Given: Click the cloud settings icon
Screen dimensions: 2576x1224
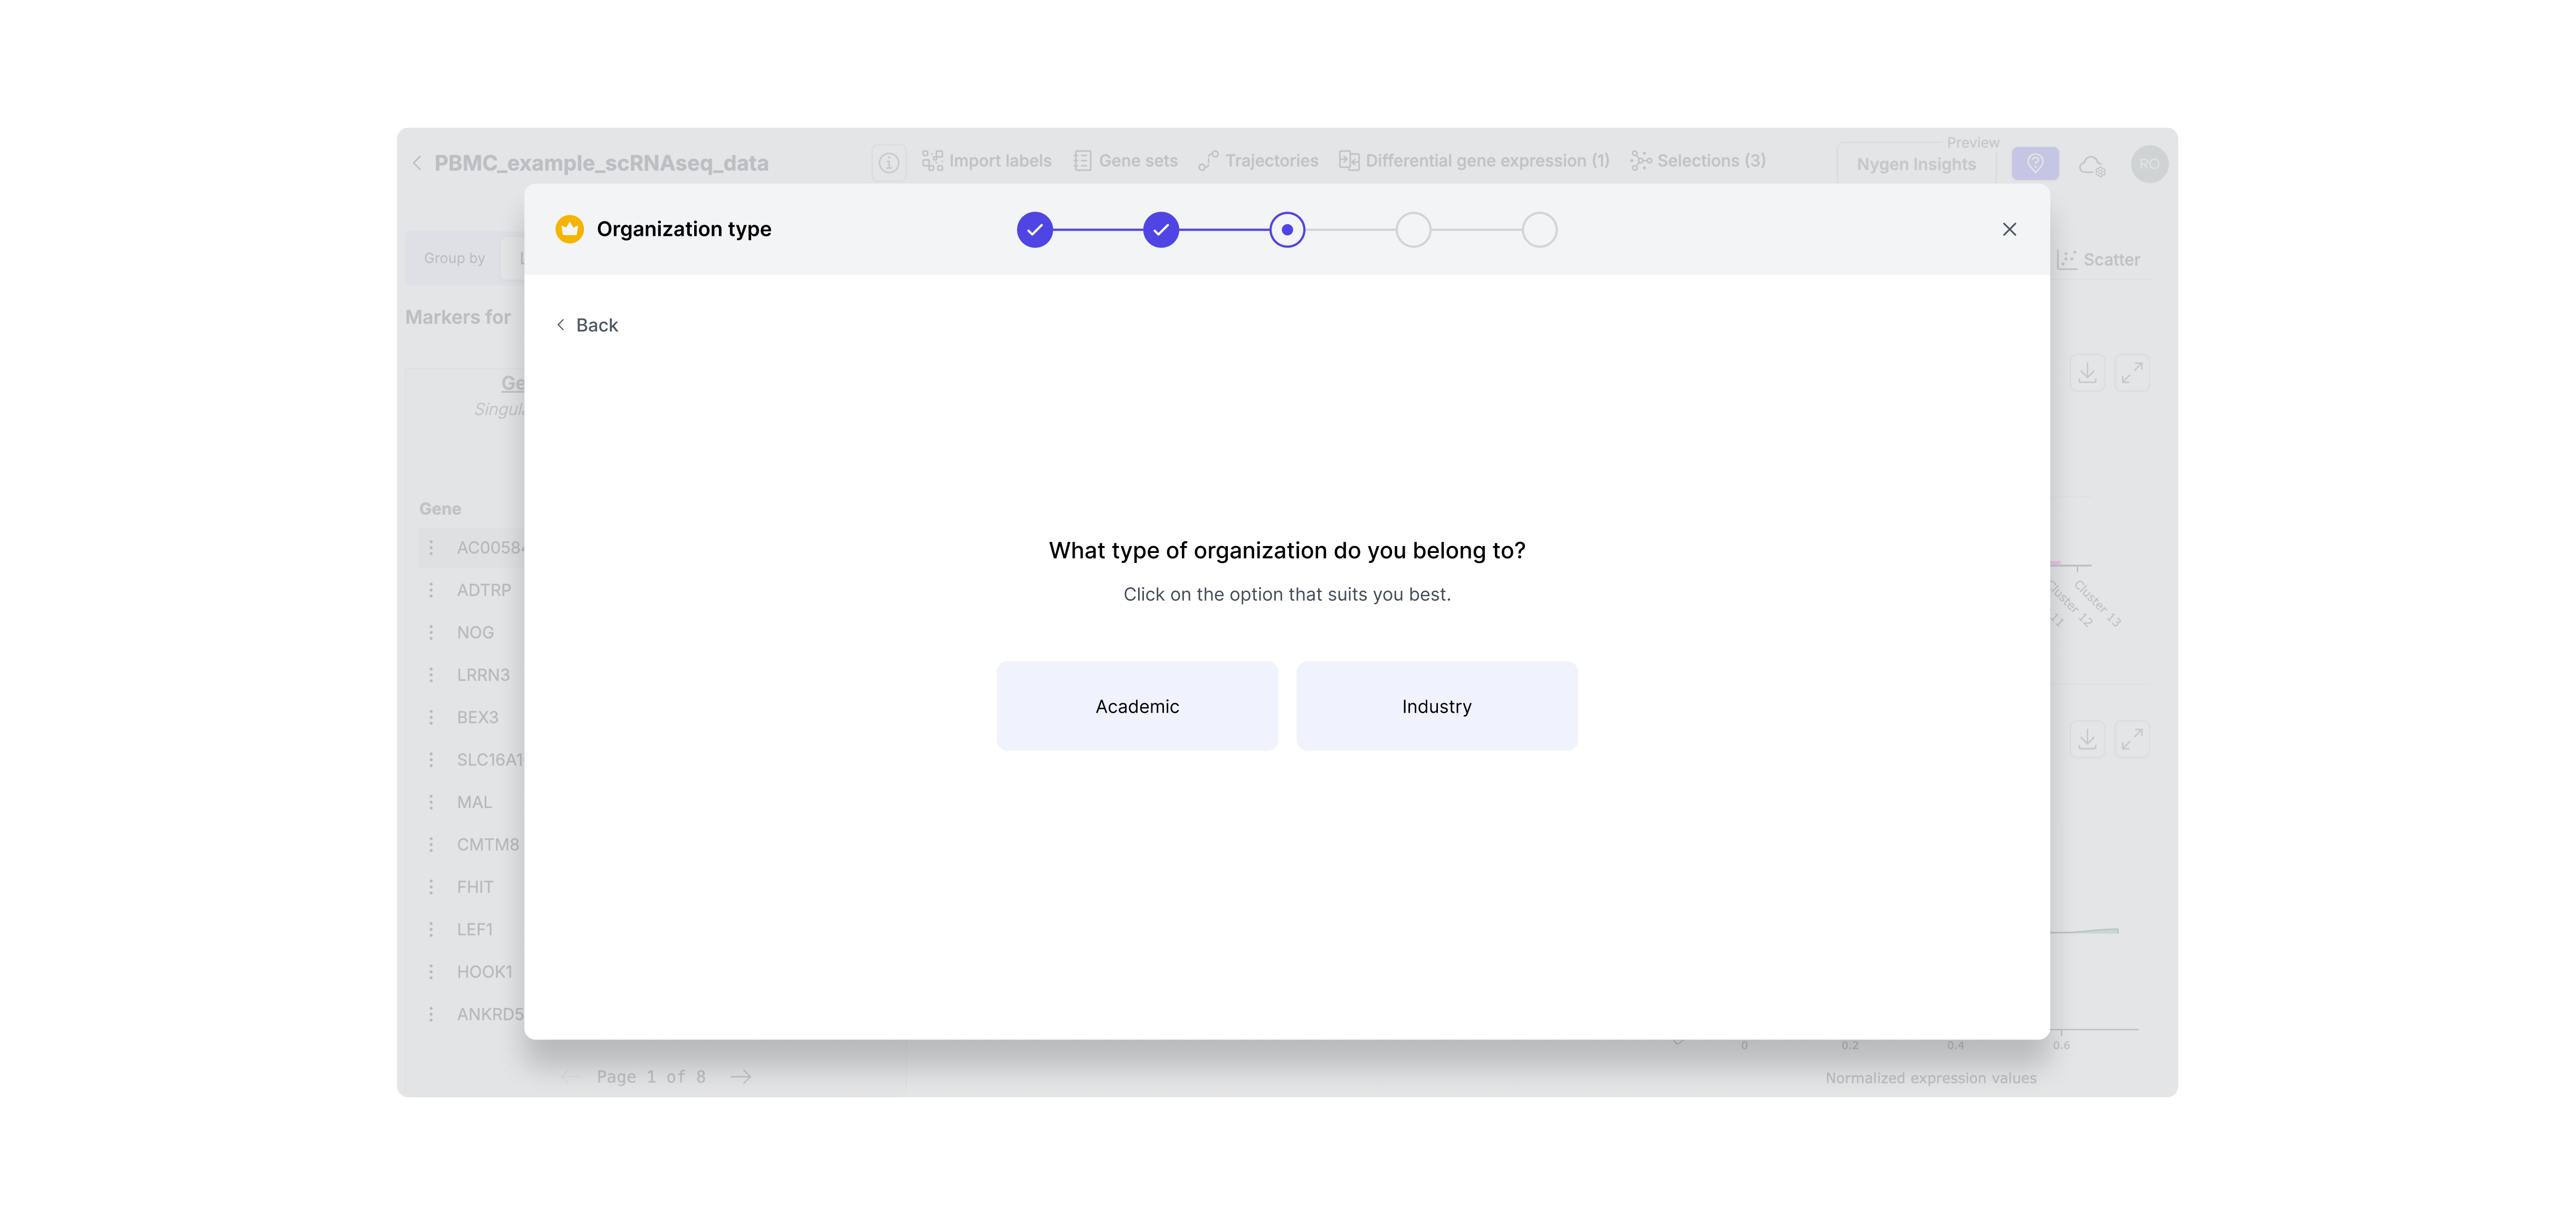Looking at the screenshot, I should pos(2092,165).
